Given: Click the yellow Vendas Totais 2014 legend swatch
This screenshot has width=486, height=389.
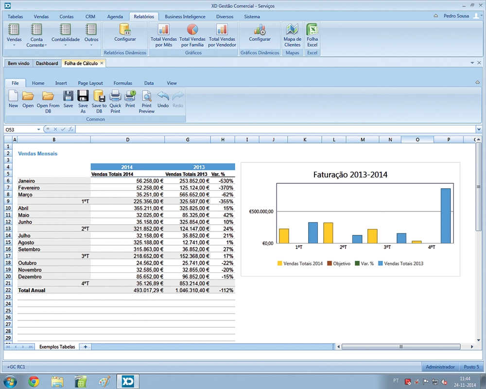Looking at the screenshot, I should click(x=280, y=264).
